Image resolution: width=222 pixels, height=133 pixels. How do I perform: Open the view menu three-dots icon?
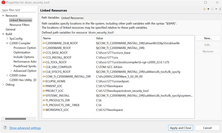[220, 9]
